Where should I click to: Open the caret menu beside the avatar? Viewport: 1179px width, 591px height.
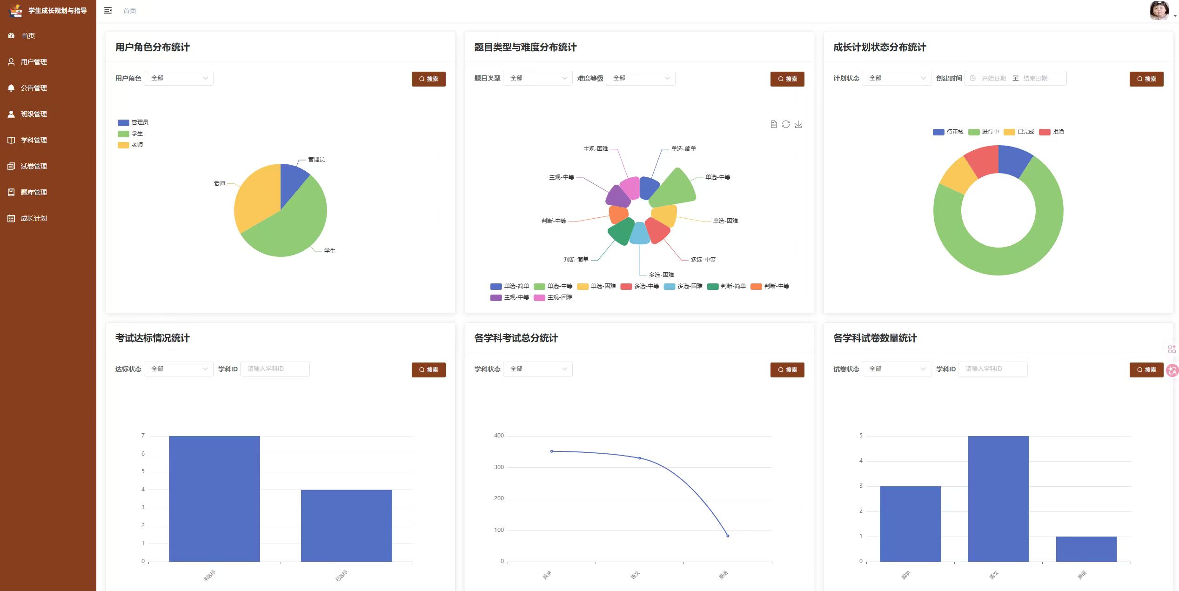1175,16
